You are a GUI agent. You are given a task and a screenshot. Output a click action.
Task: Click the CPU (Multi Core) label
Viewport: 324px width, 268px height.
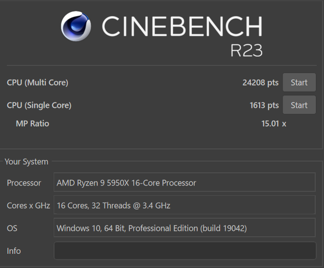38,82
